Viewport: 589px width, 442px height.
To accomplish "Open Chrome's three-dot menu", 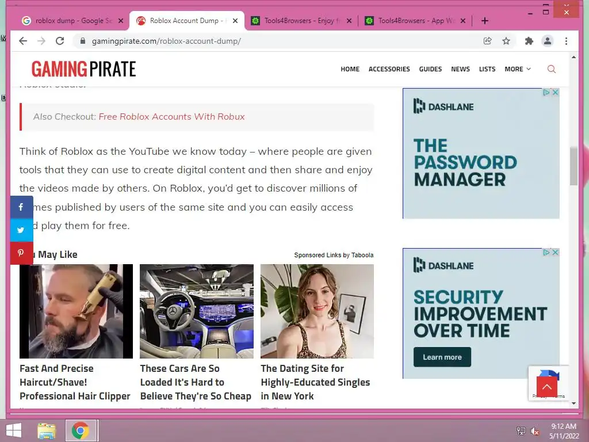I will tap(567, 41).
